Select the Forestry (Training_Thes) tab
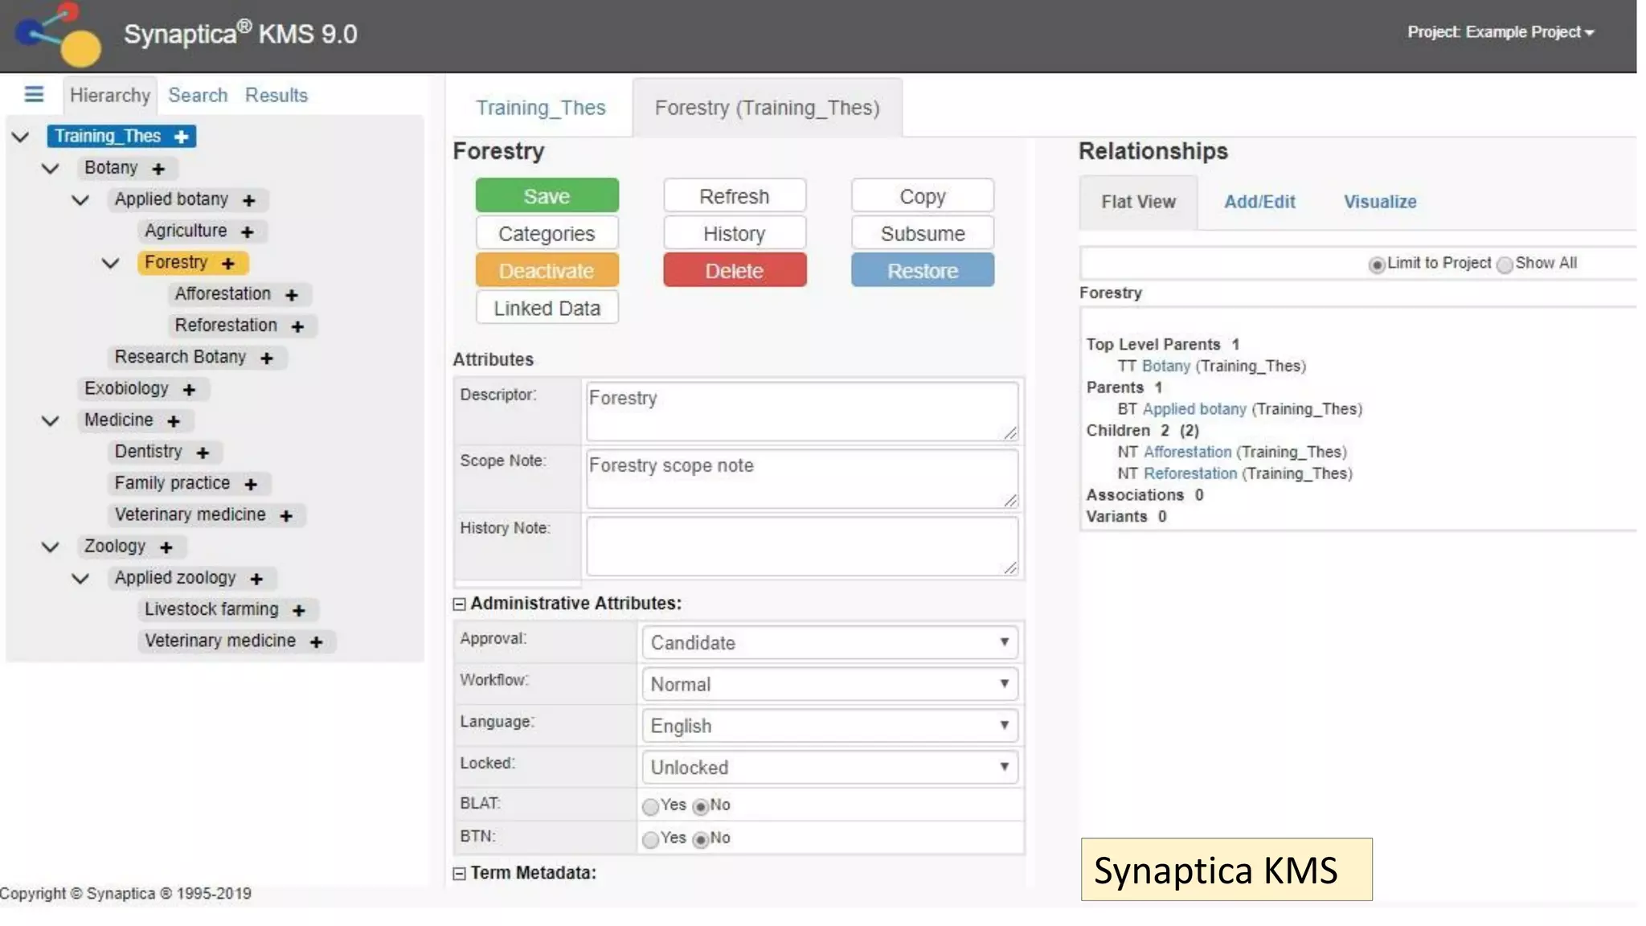The height and width of the screenshot is (926, 1646). [767, 108]
